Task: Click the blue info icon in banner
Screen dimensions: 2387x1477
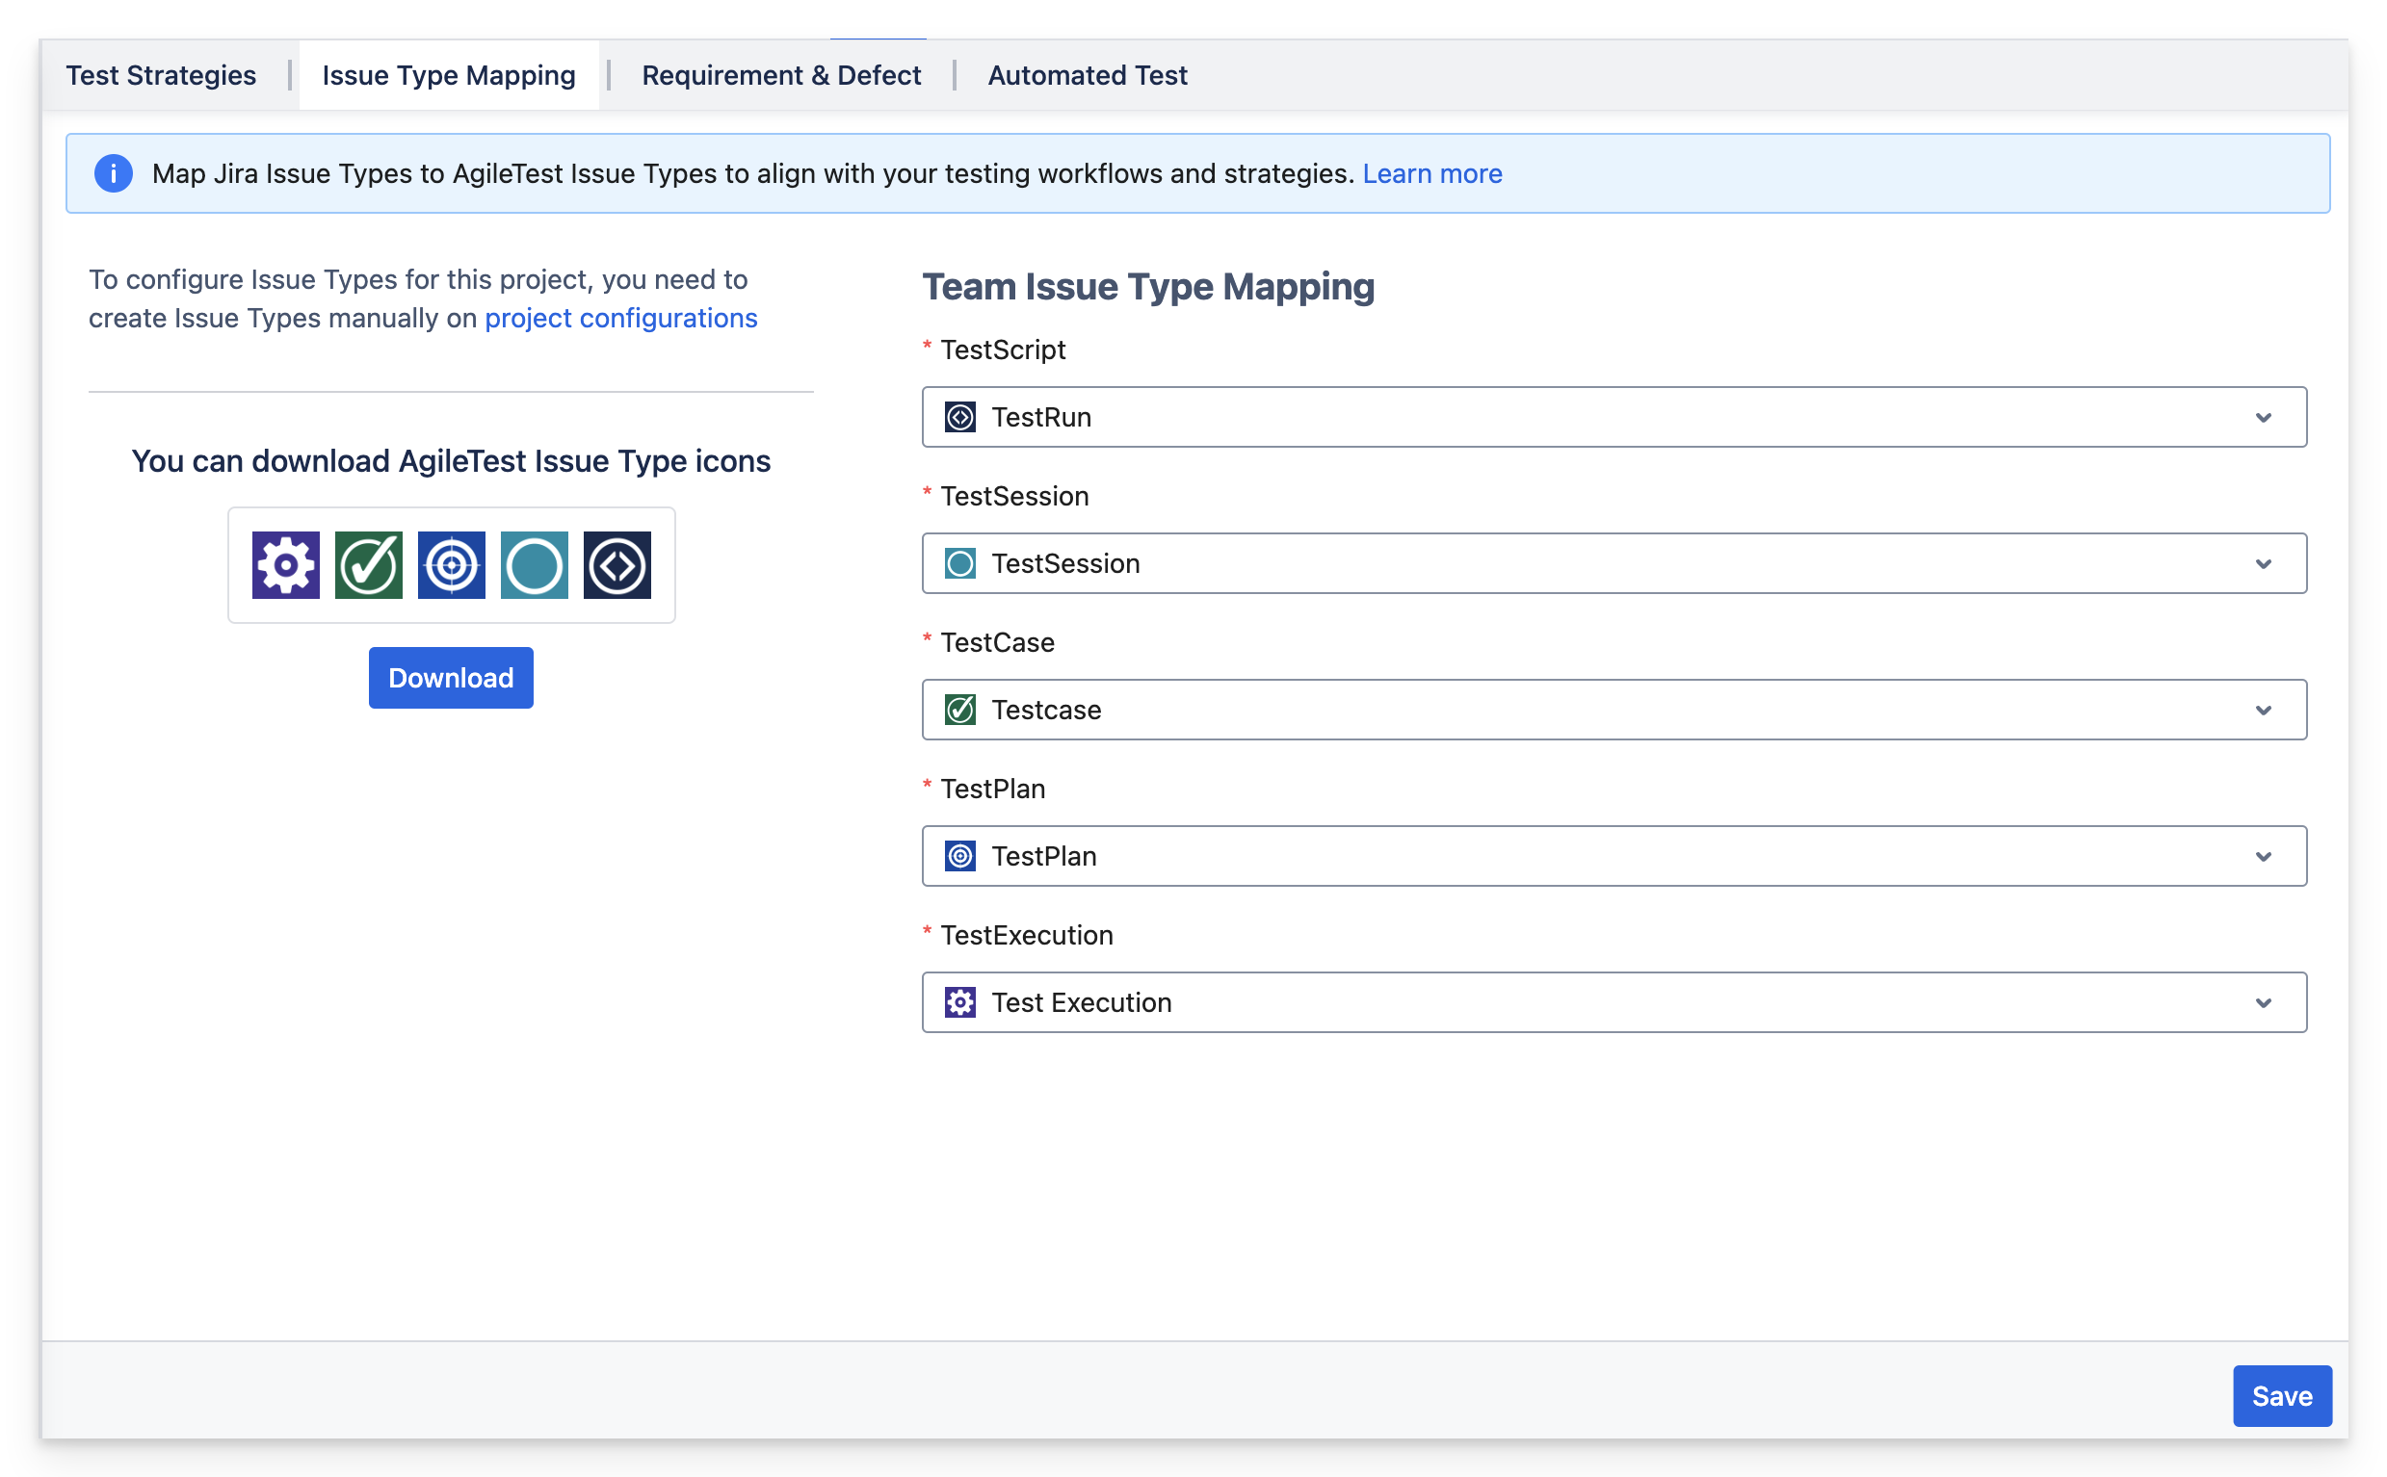Action: [114, 174]
